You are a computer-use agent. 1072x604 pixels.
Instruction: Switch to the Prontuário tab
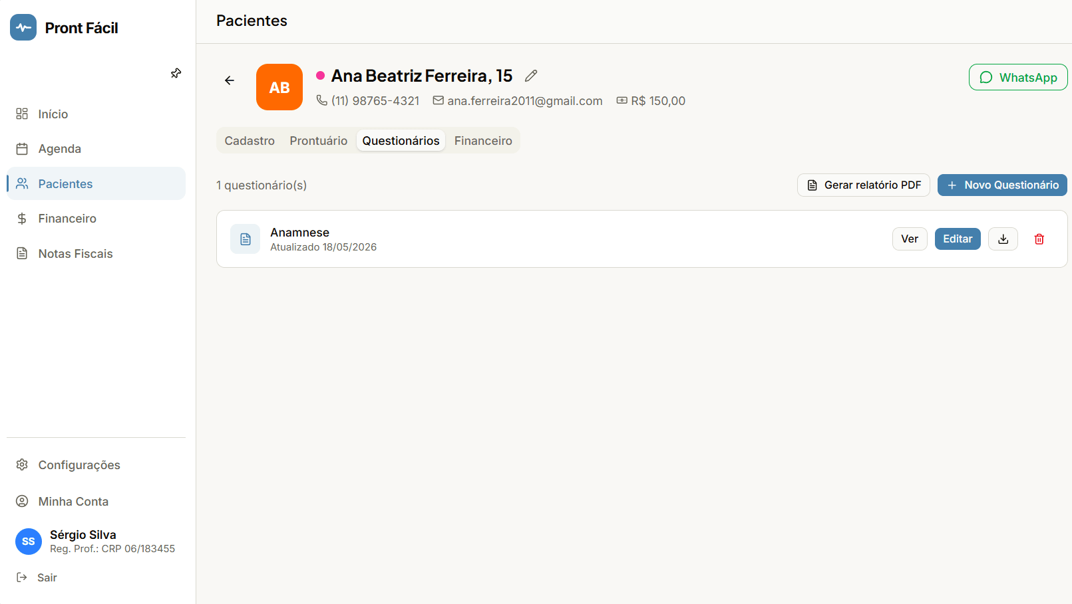pyautogui.click(x=319, y=141)
